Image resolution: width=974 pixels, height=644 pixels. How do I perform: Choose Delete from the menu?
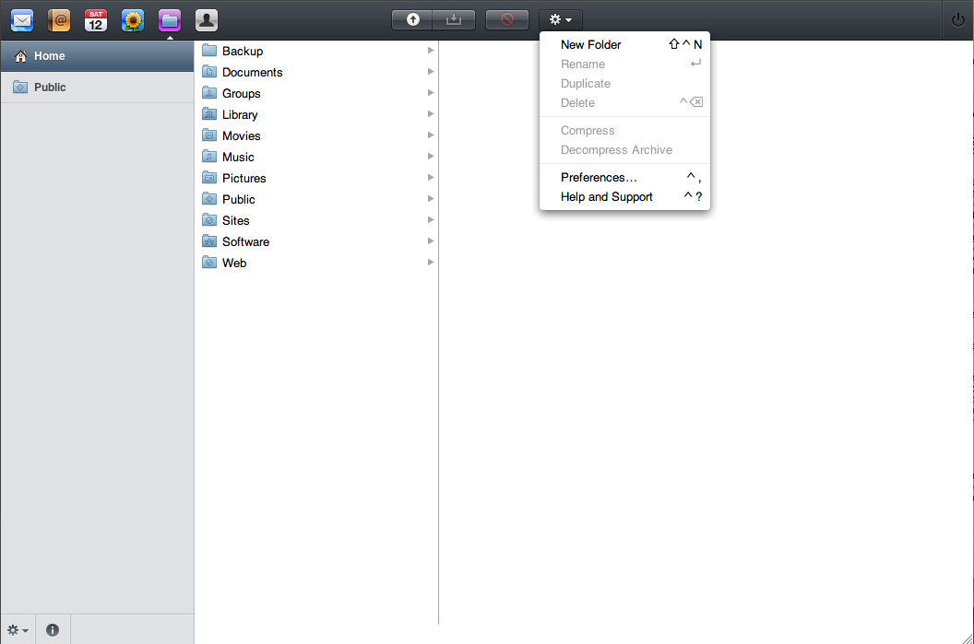click(x=625, y=103)
